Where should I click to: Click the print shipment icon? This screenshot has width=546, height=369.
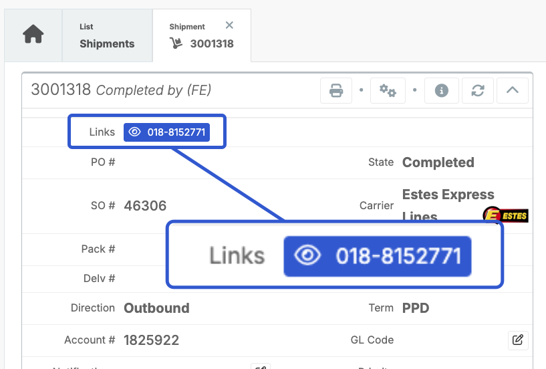[336, 90]
